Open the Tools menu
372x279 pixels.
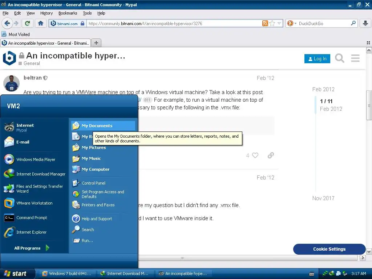tap(87, 13)
